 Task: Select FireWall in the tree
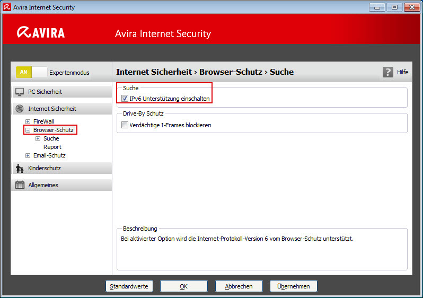(43, 121)
